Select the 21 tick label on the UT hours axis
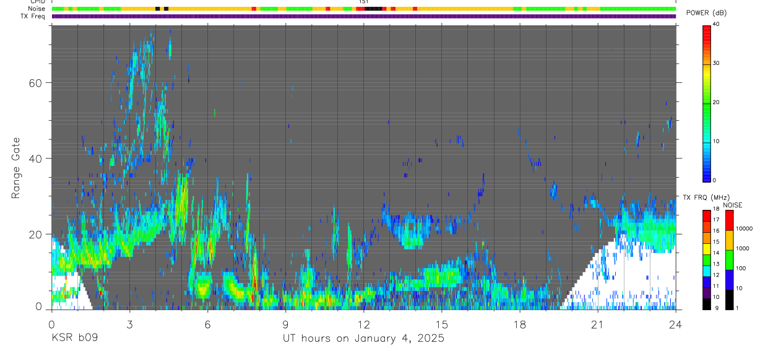 598,325
